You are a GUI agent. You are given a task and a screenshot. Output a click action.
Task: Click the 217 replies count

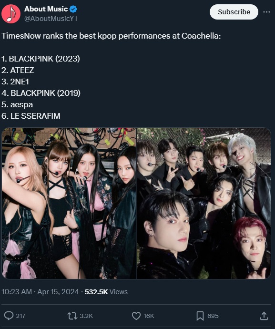(20, 316)
